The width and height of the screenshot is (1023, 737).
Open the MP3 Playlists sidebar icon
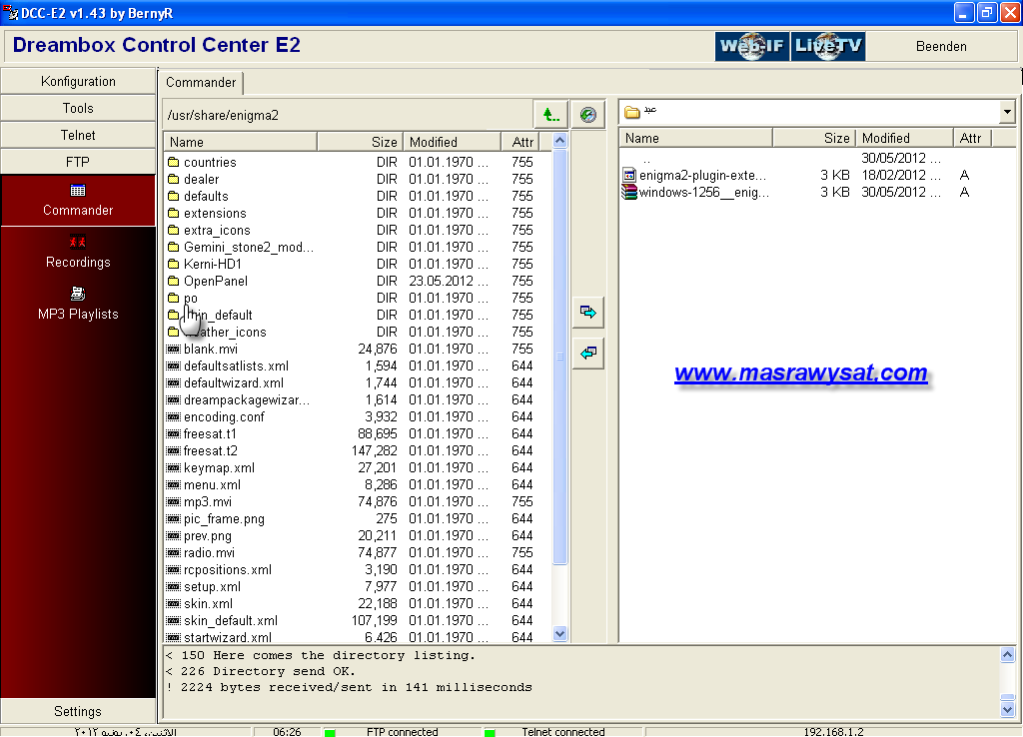(78, 294)
